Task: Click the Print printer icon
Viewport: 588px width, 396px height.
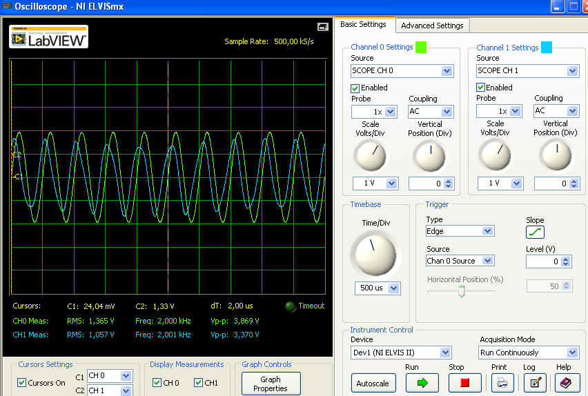Action: point(502,383)
